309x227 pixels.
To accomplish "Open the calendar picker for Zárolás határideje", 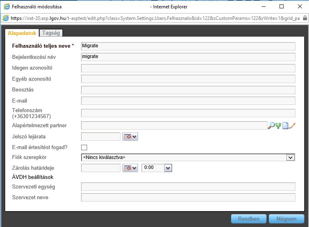I will tap(130, 168).
